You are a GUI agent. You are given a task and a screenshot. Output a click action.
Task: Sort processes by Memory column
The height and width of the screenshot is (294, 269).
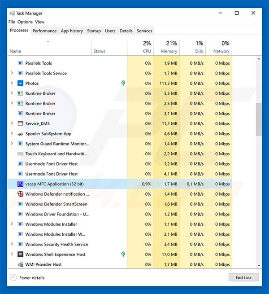pos(166,48)
